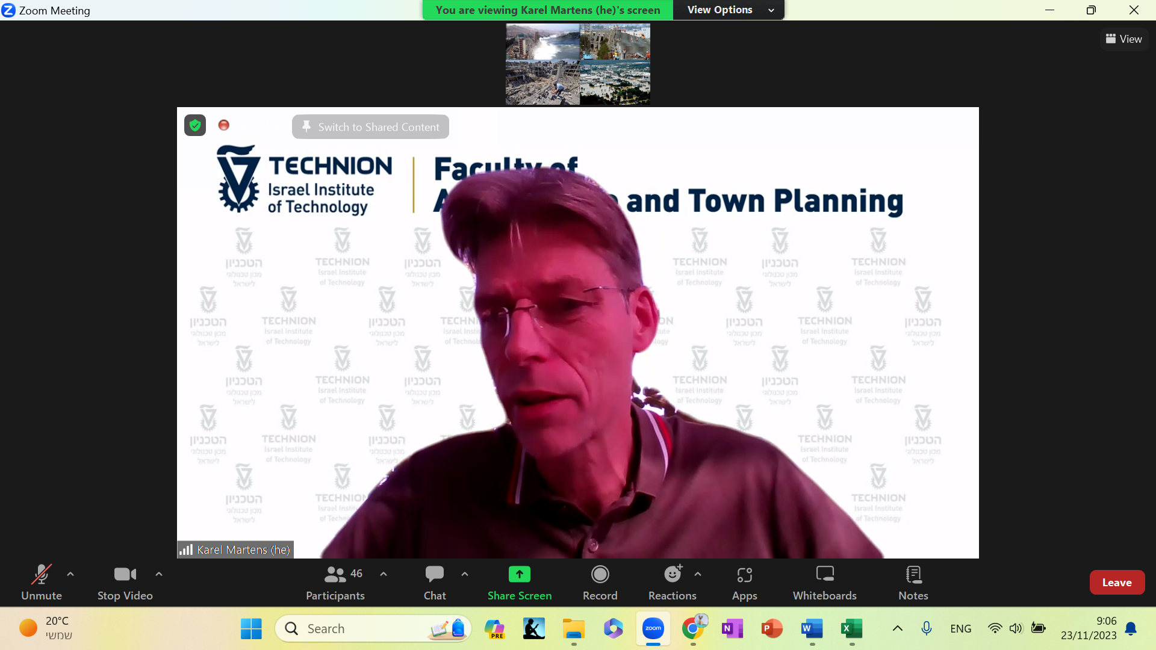Click the Share Screen icon
Screen dimensions: 1156x650
(519, 575)
